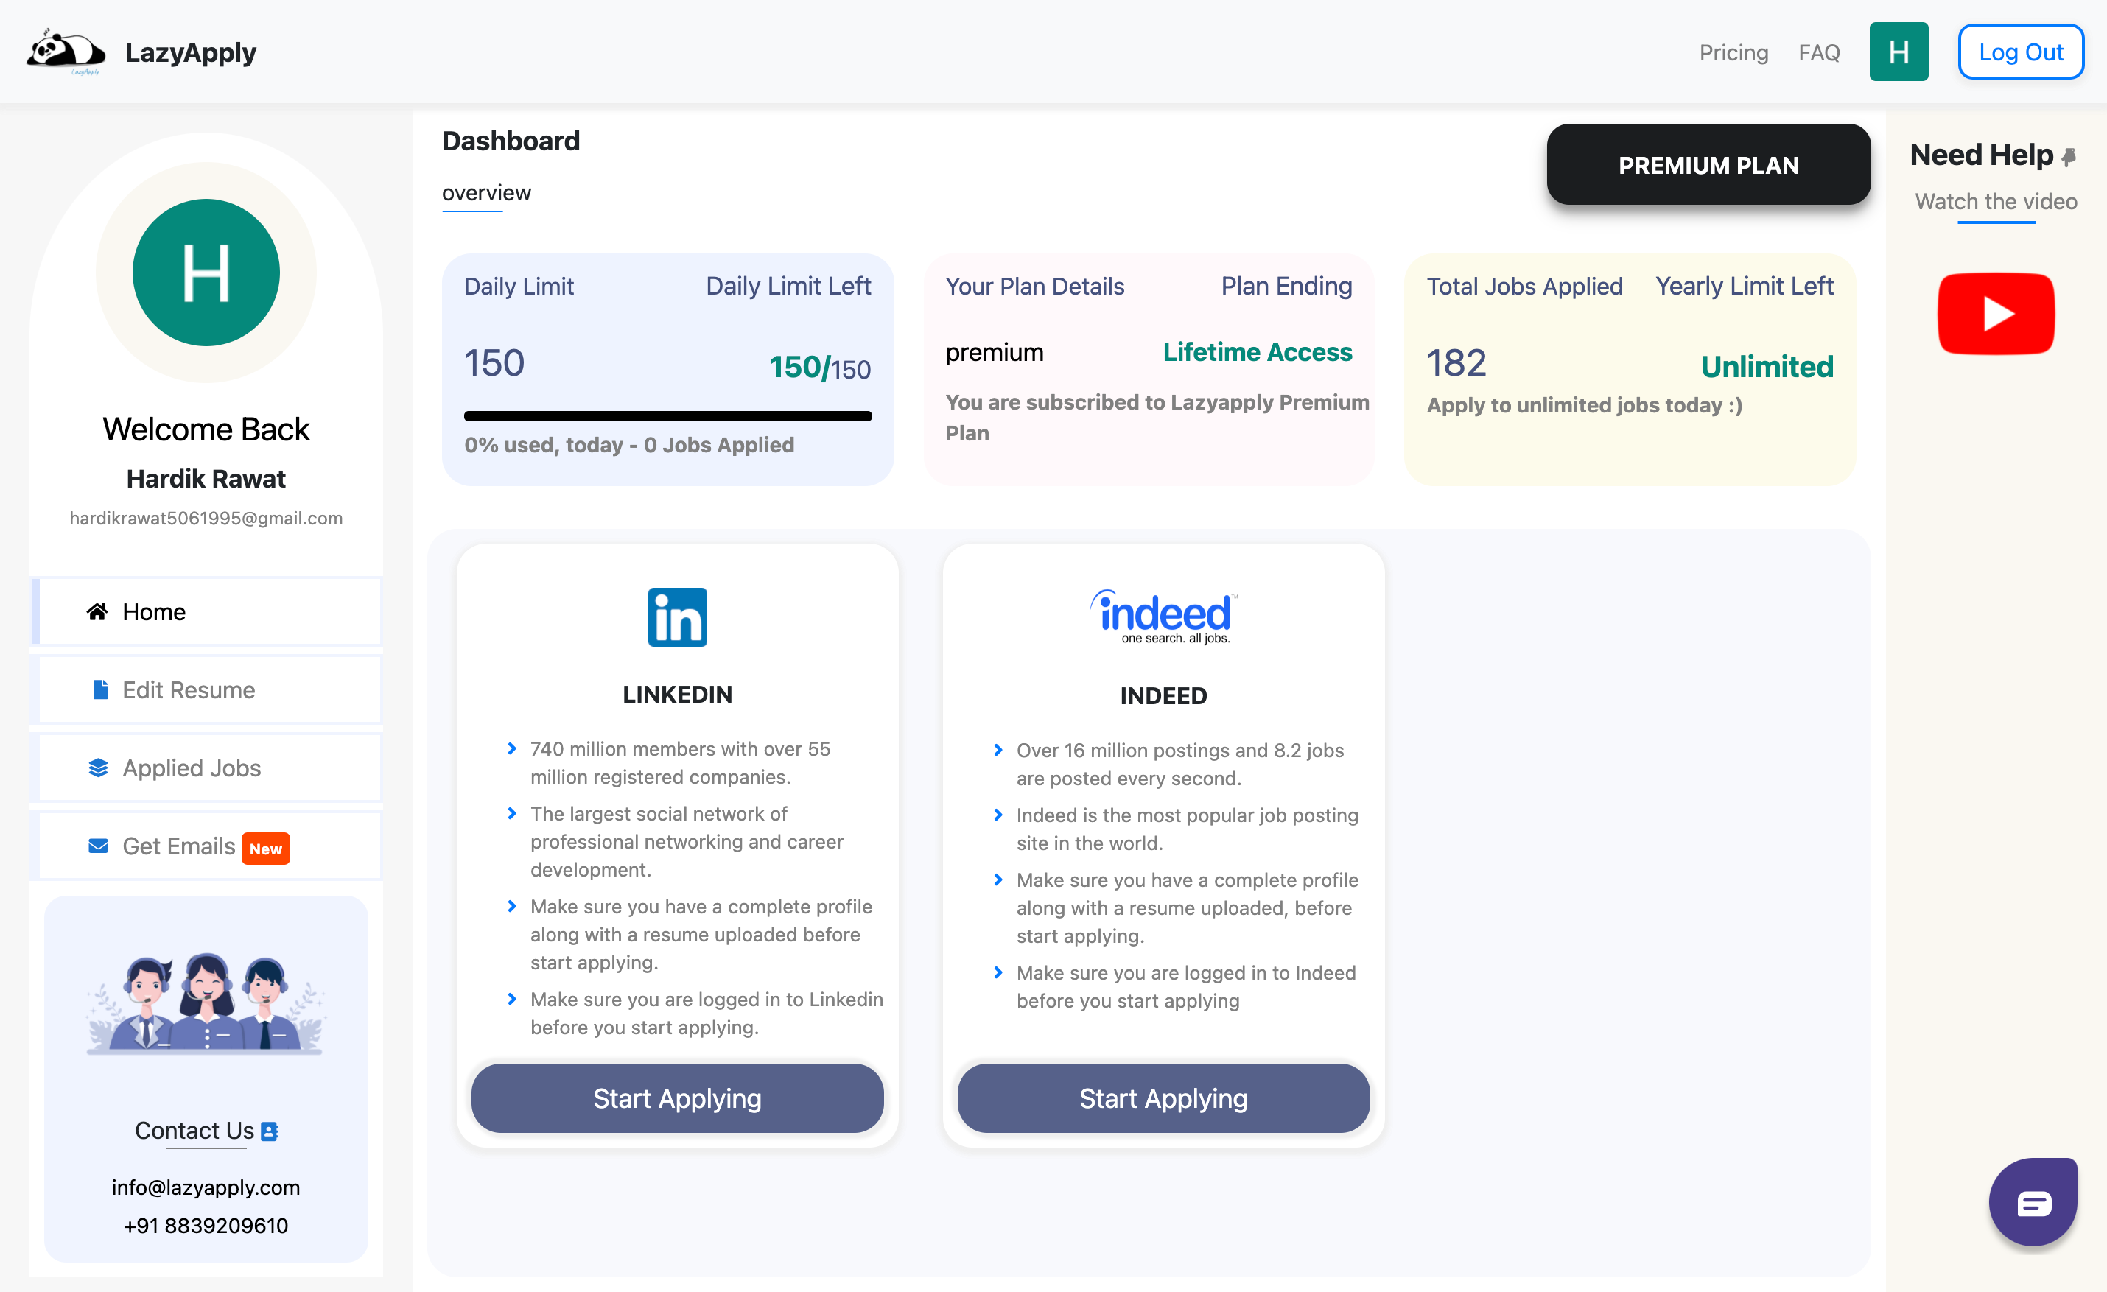
Task: Click the Contact Us card icon
Action: (x=270, y=1131)
